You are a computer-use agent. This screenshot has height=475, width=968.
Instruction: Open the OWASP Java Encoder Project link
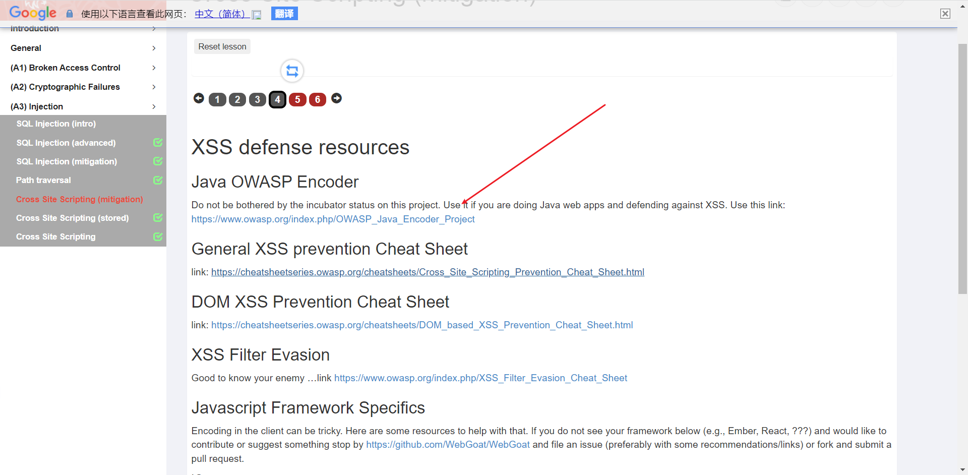[x=333, y=219]
